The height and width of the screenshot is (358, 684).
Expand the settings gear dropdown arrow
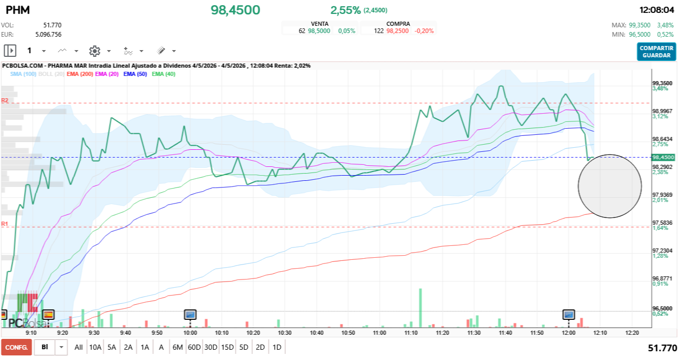point(109,51)
